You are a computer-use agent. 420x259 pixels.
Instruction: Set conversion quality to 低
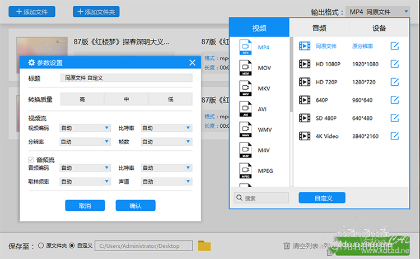170,99
